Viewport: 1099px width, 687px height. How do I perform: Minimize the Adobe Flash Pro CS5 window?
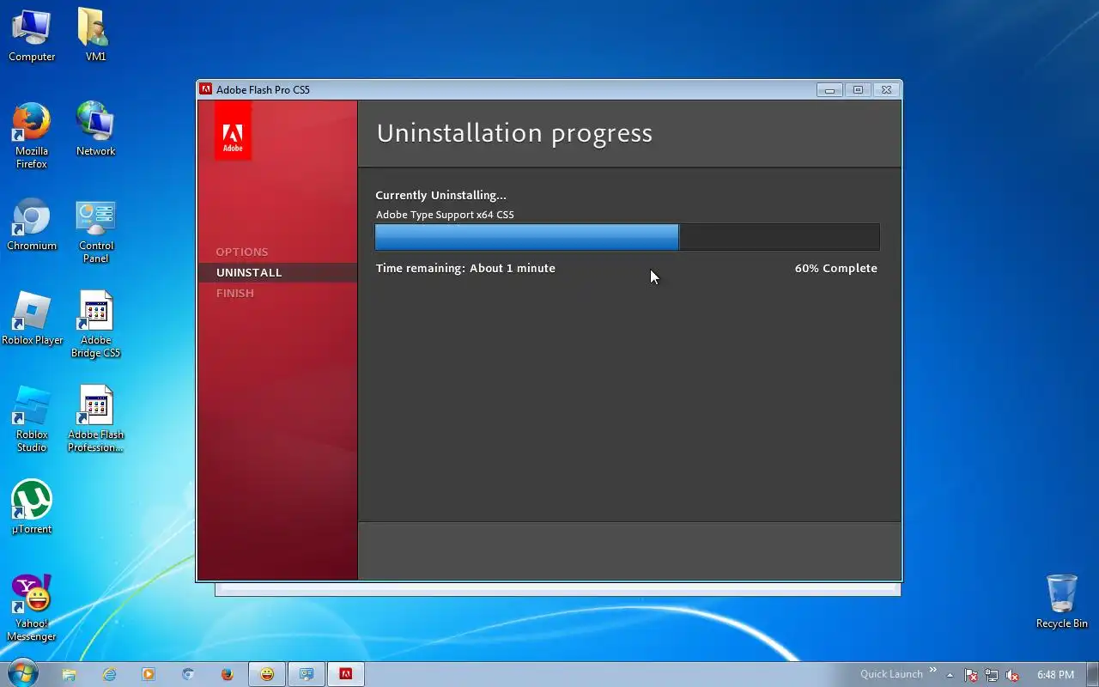click(829, 89)
